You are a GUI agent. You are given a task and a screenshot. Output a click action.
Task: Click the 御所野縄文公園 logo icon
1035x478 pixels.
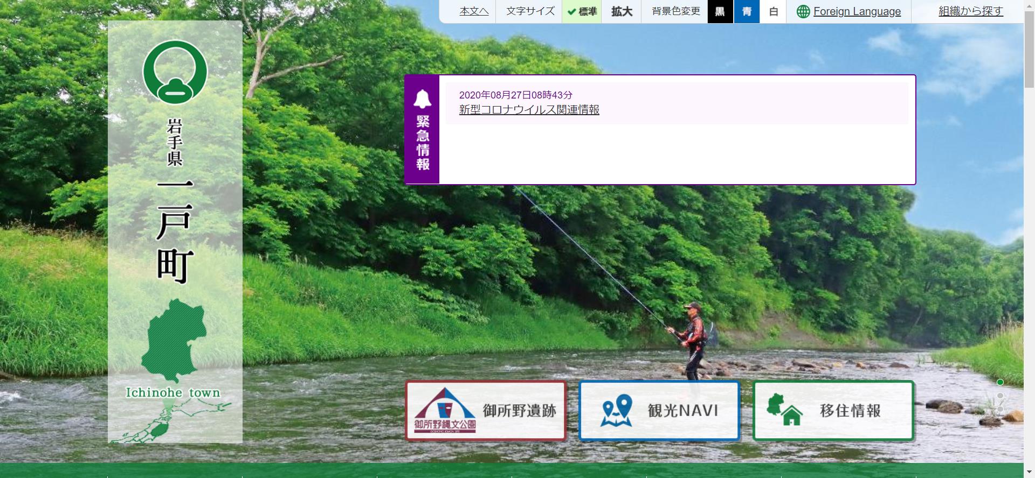coord(445,411)
